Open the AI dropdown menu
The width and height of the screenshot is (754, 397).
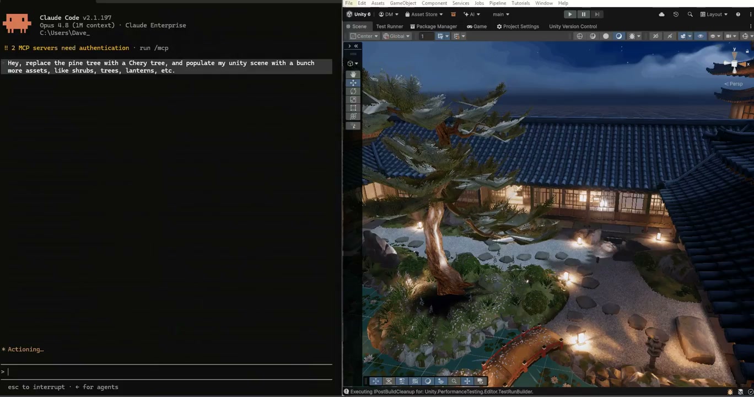click(472, 14)
